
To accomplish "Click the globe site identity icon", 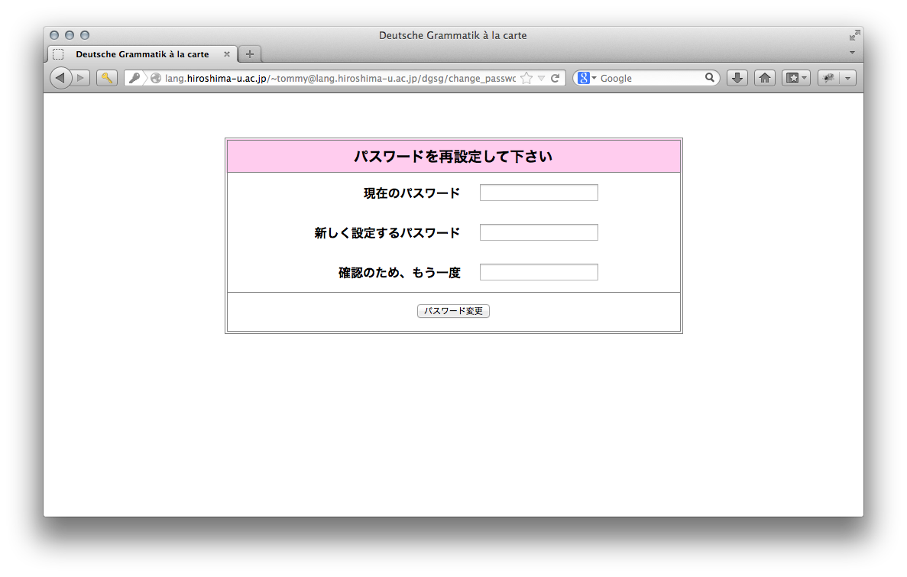I will [x=156, y=78].
